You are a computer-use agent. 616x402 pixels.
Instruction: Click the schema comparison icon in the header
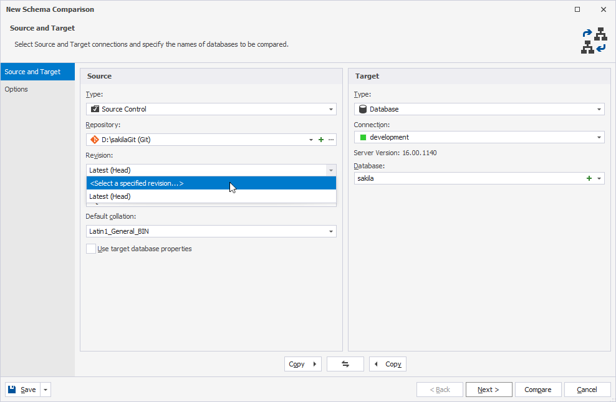pos(594,40)
